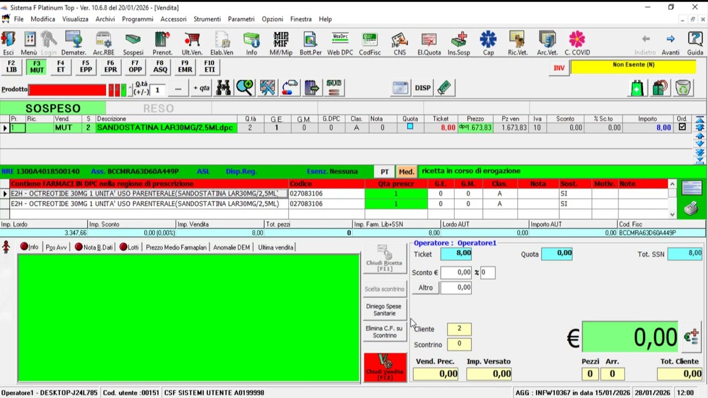Click down arrow of prescription list scrollbar

tap(672, 214)
